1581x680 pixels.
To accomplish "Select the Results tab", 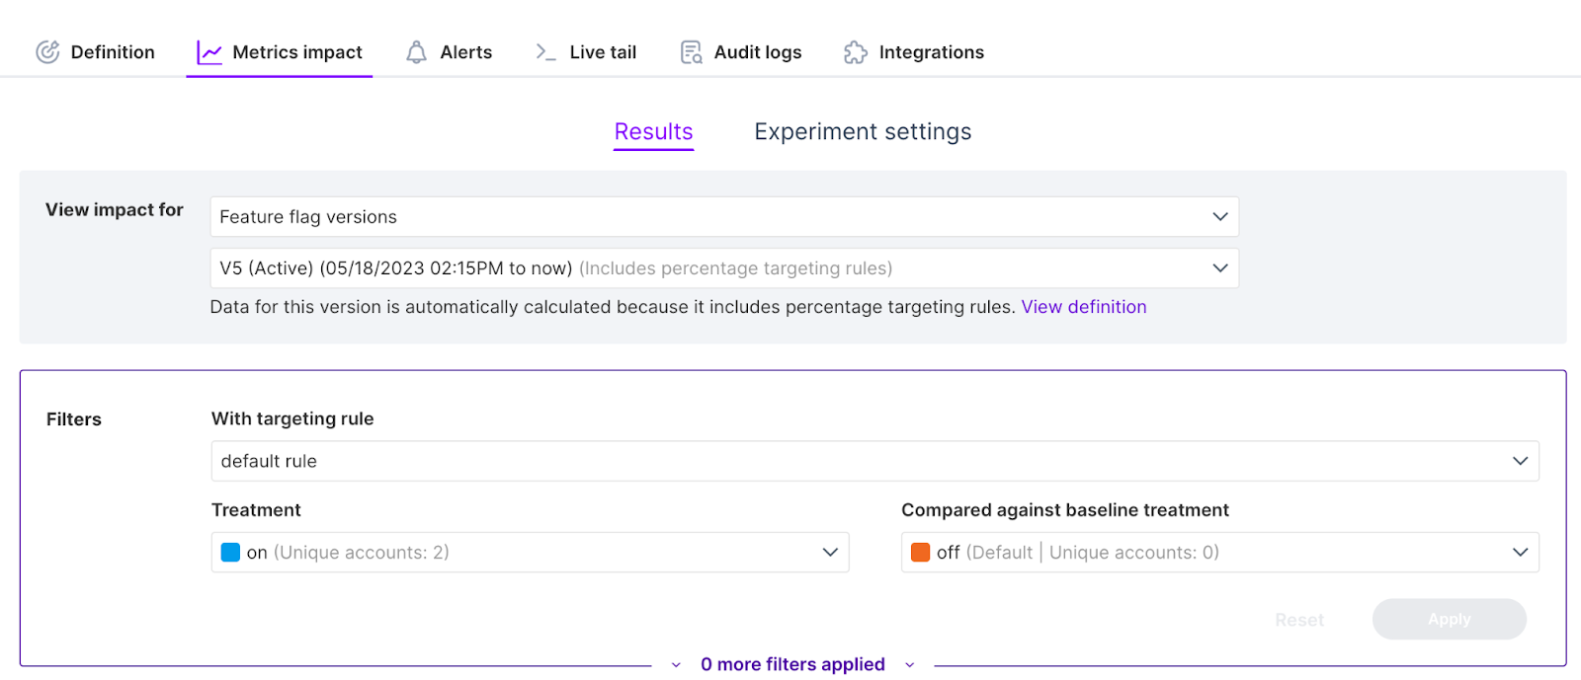I will click(653, 132).
